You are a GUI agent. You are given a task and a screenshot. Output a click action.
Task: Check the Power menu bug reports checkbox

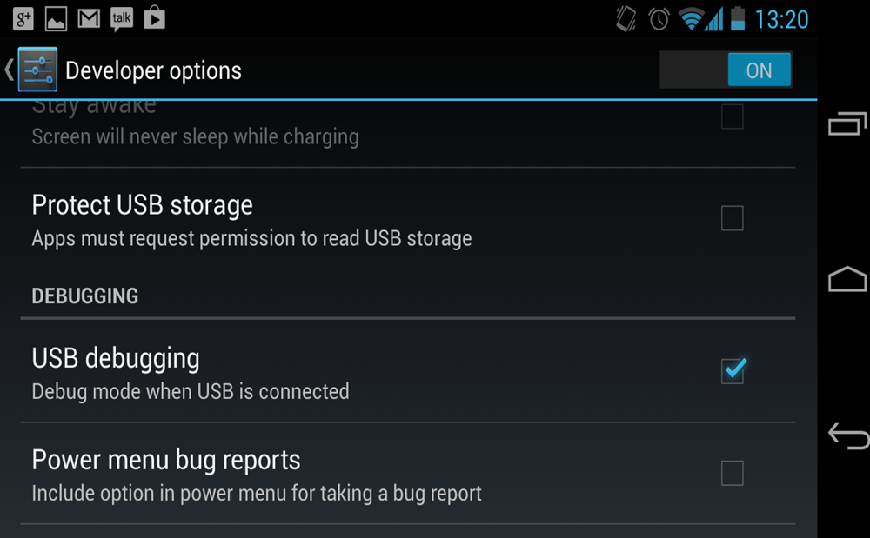(x=733, y=474)
